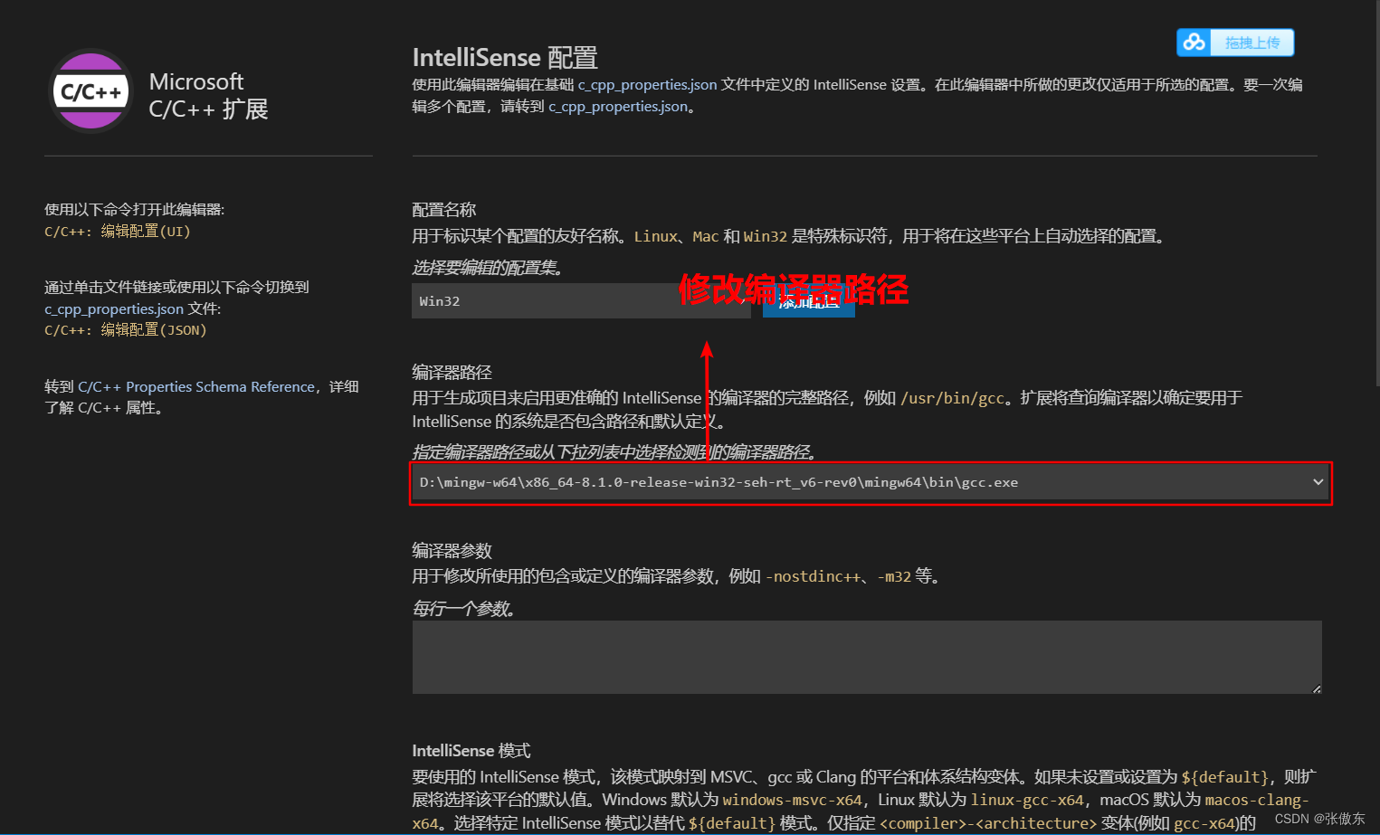Expand the compiler path dropdown

[869, 482]
